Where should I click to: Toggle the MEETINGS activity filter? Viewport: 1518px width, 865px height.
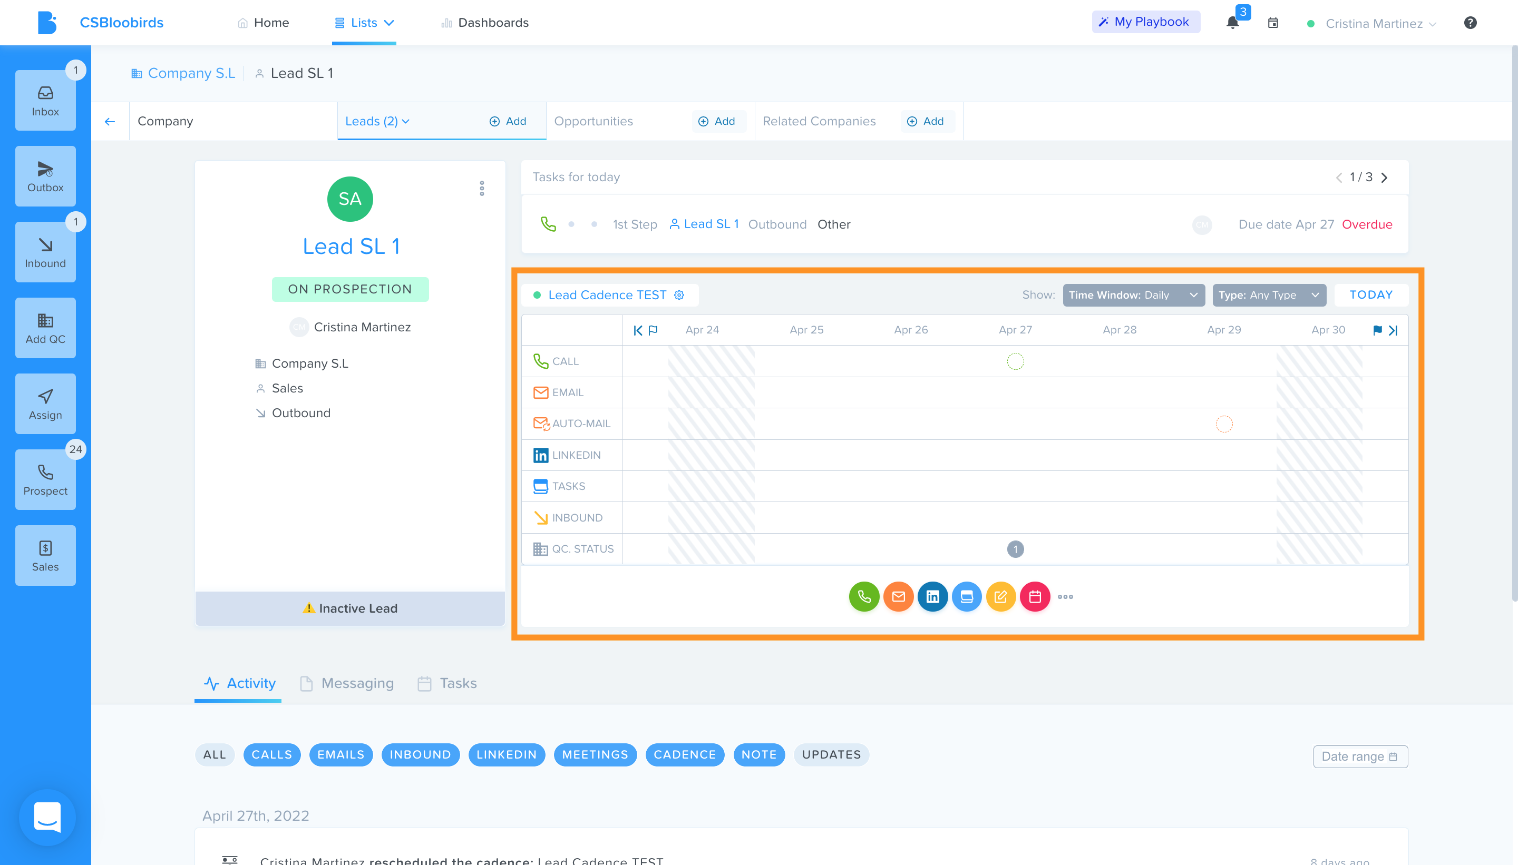tap(596, 754)
